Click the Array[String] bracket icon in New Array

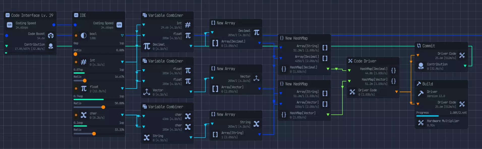215,134
